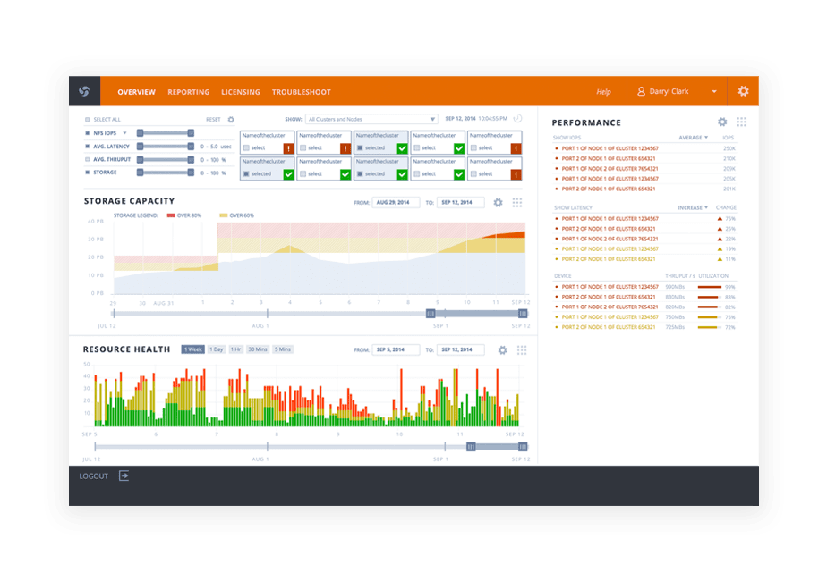Open the Average sort dropdown
The height and width of the screenshot is (581, 827).
pos(693,138)
